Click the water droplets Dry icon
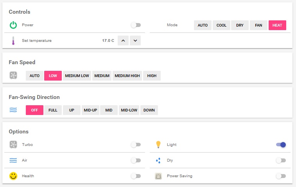This screenshot has height=187, width=296. [158, 160]
